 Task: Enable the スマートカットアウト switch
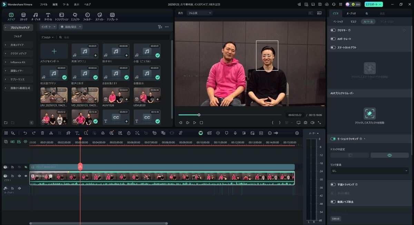pos(333,48)
